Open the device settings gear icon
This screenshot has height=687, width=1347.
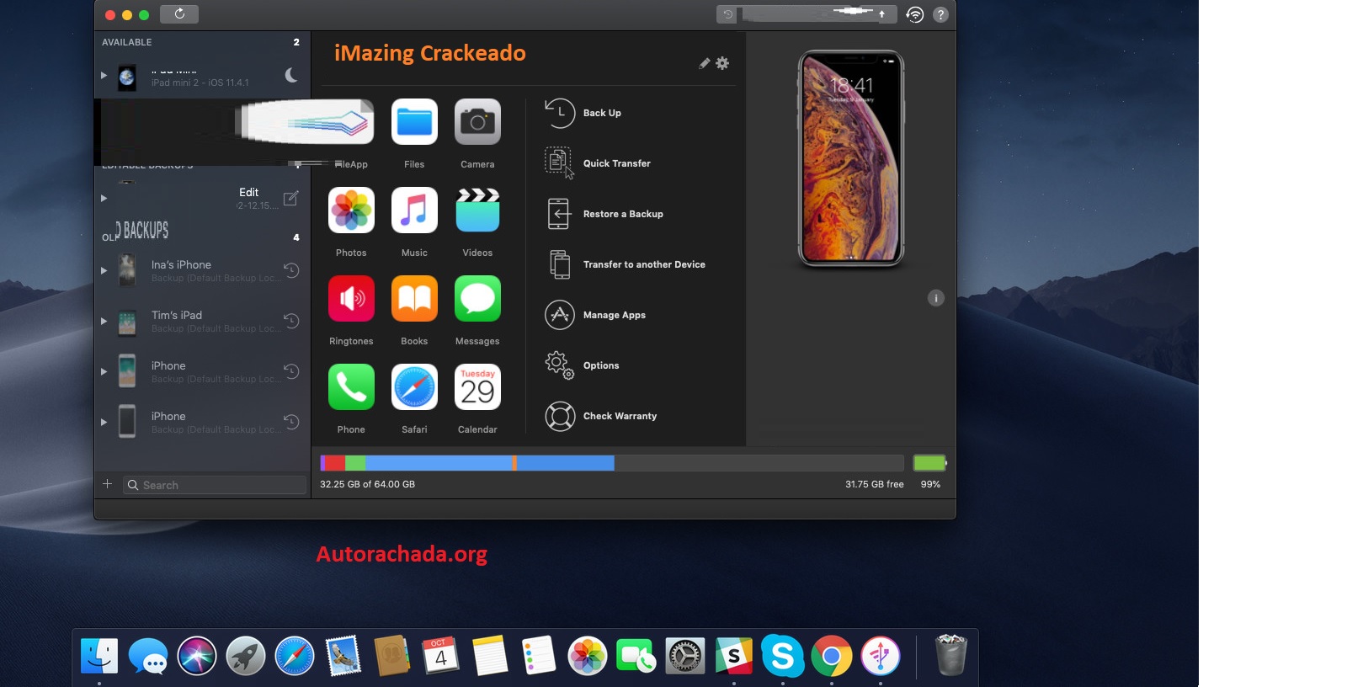(722, 63)
